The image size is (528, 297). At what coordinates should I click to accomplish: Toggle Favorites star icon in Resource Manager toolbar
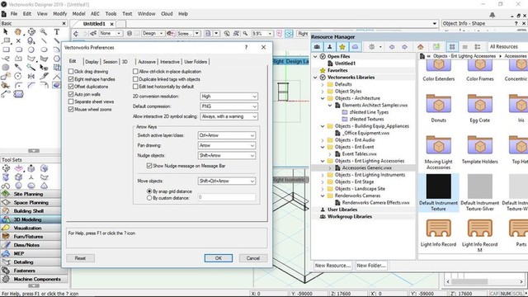342,47
